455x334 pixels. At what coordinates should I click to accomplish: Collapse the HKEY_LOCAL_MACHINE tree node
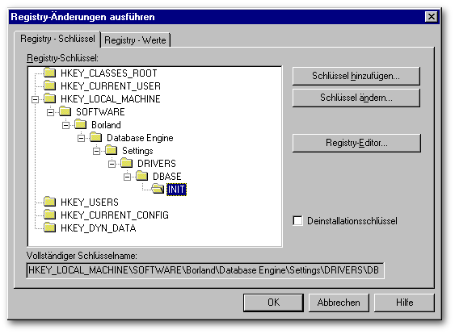click(35, 99)
